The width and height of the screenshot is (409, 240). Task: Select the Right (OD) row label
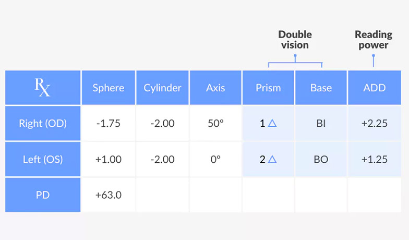click(43, 124)
